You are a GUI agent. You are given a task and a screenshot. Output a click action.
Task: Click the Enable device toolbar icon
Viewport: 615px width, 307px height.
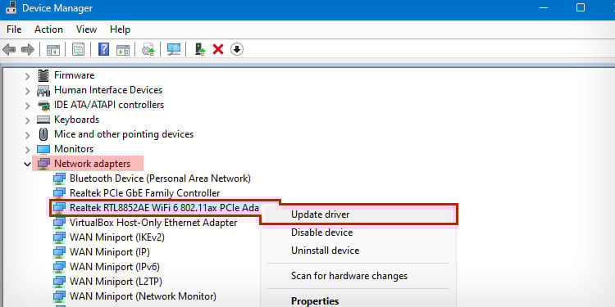click(200, 49)
